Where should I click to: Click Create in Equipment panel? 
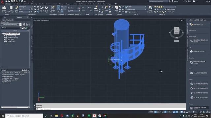point(106,9)
